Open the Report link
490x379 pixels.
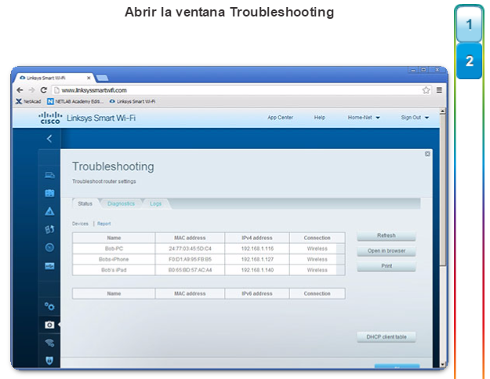click(103, 224)
